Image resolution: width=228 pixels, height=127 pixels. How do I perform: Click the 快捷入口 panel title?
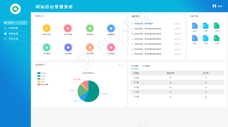coord(39,16)
